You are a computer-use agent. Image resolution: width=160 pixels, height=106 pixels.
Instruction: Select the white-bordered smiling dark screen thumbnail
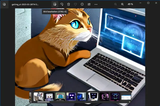[x=93, y=96]
